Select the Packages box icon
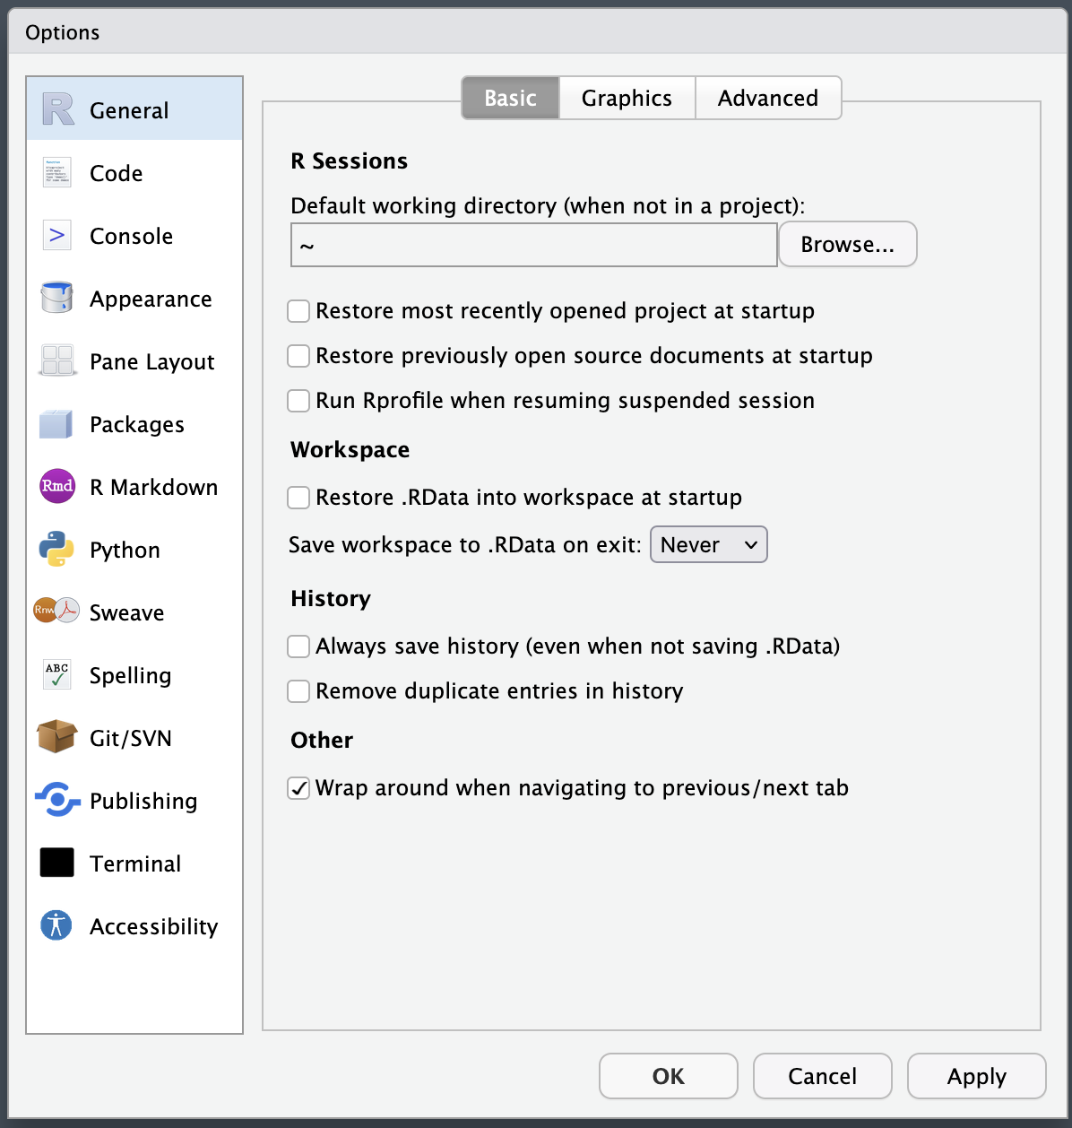 click(x=57, y=423)
